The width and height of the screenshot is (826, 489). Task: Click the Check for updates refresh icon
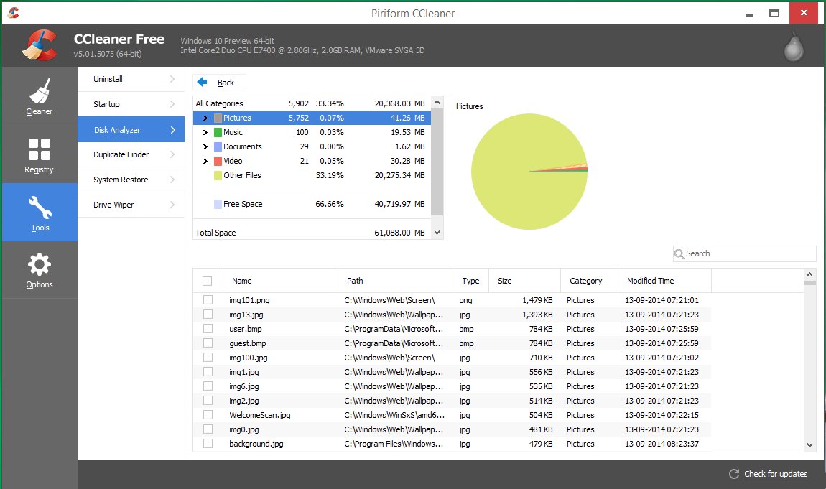pyautogui.click(x=734, y=474)
